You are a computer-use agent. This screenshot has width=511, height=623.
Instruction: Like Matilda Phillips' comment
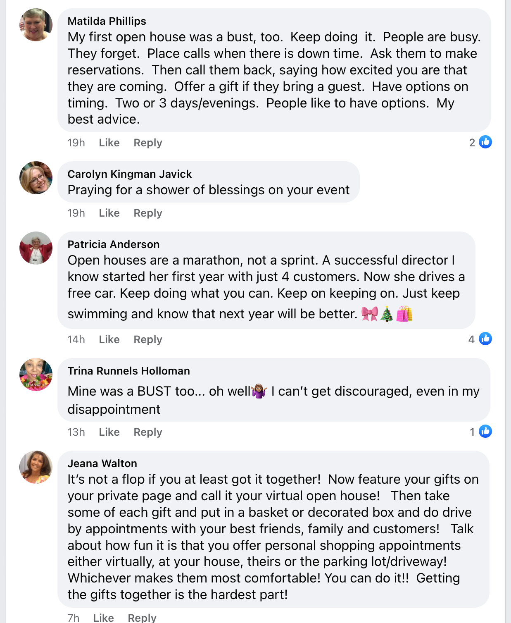tap(109, 143)
